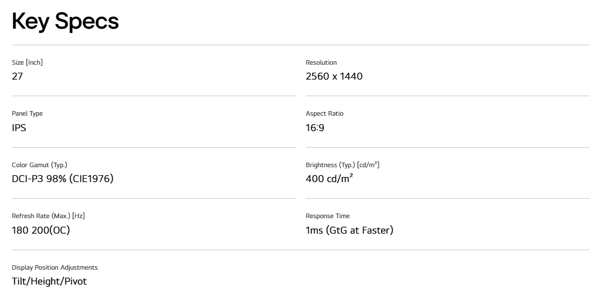The image size is (597, 296).
Task: Click the size value 27
Action: coord(17,76)
